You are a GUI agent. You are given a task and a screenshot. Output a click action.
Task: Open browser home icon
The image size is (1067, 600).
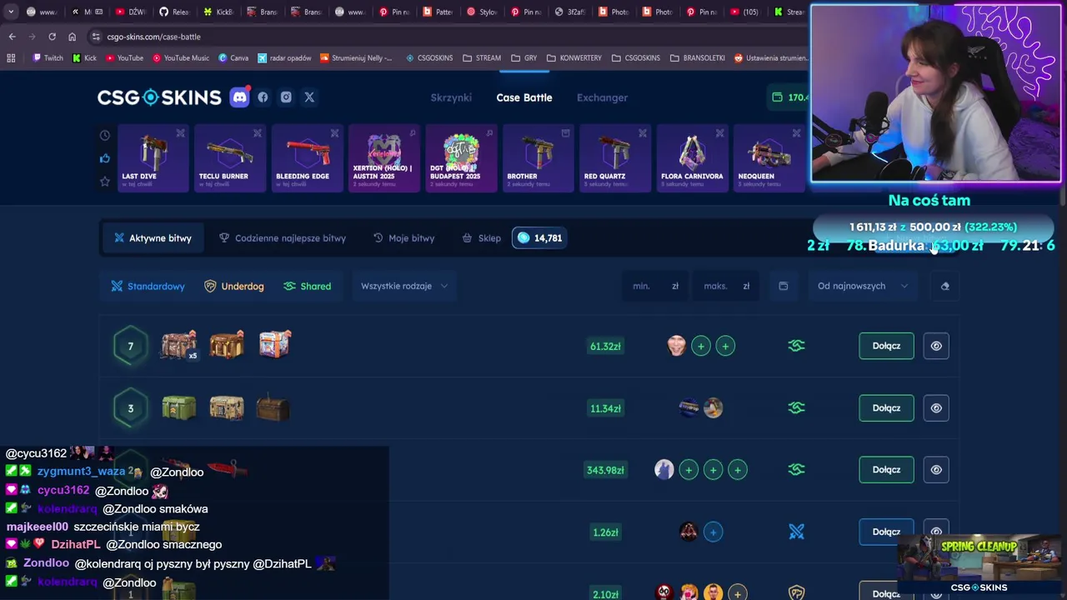(72, 37)
